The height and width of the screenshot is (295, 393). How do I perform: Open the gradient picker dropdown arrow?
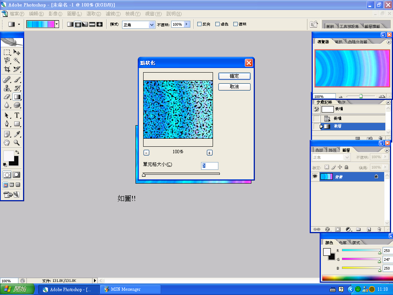[57, 24]
